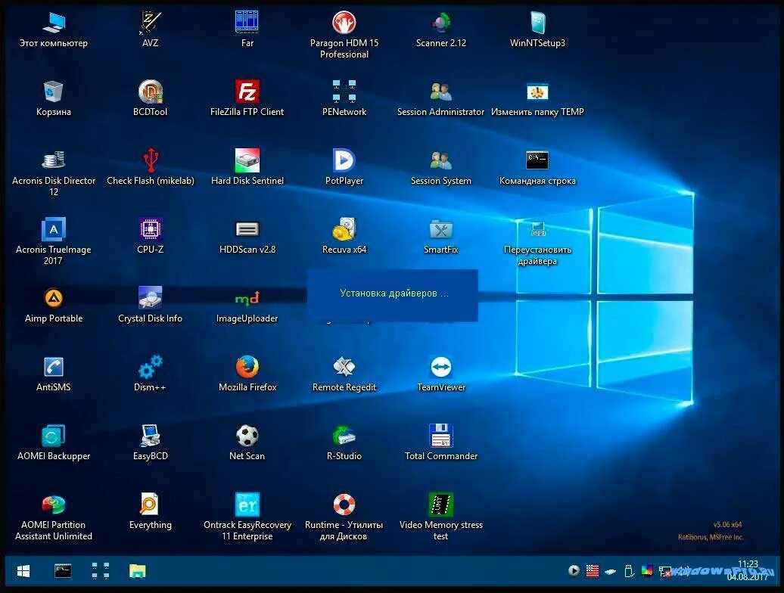The width and height of the screenshot is (784, 593).
Task: Click the USB safely-remove tray icon
Action: [629, 570]
